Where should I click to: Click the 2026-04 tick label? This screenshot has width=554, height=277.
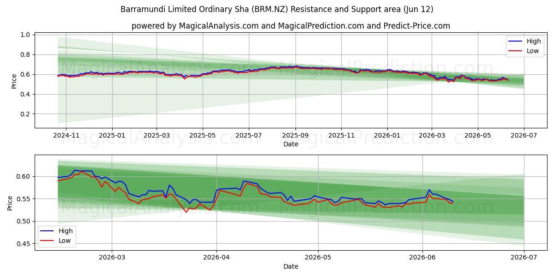coord(217,258)
